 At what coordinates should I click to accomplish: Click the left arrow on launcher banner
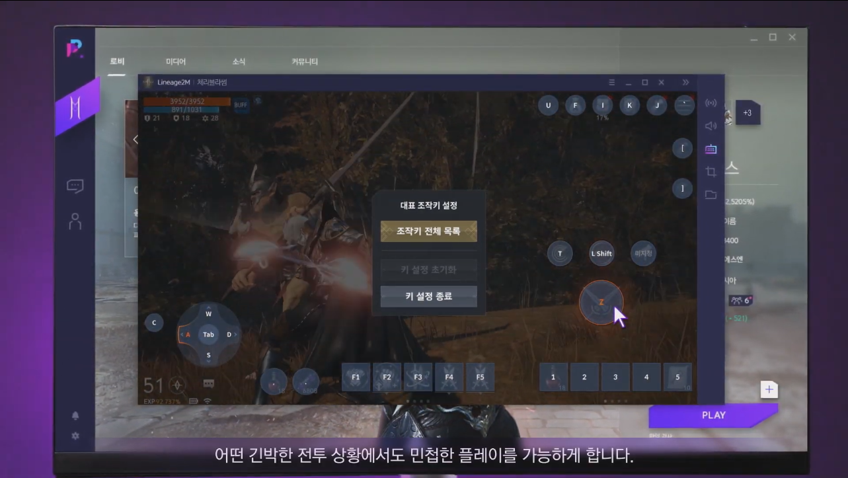[x=135, y=139]
